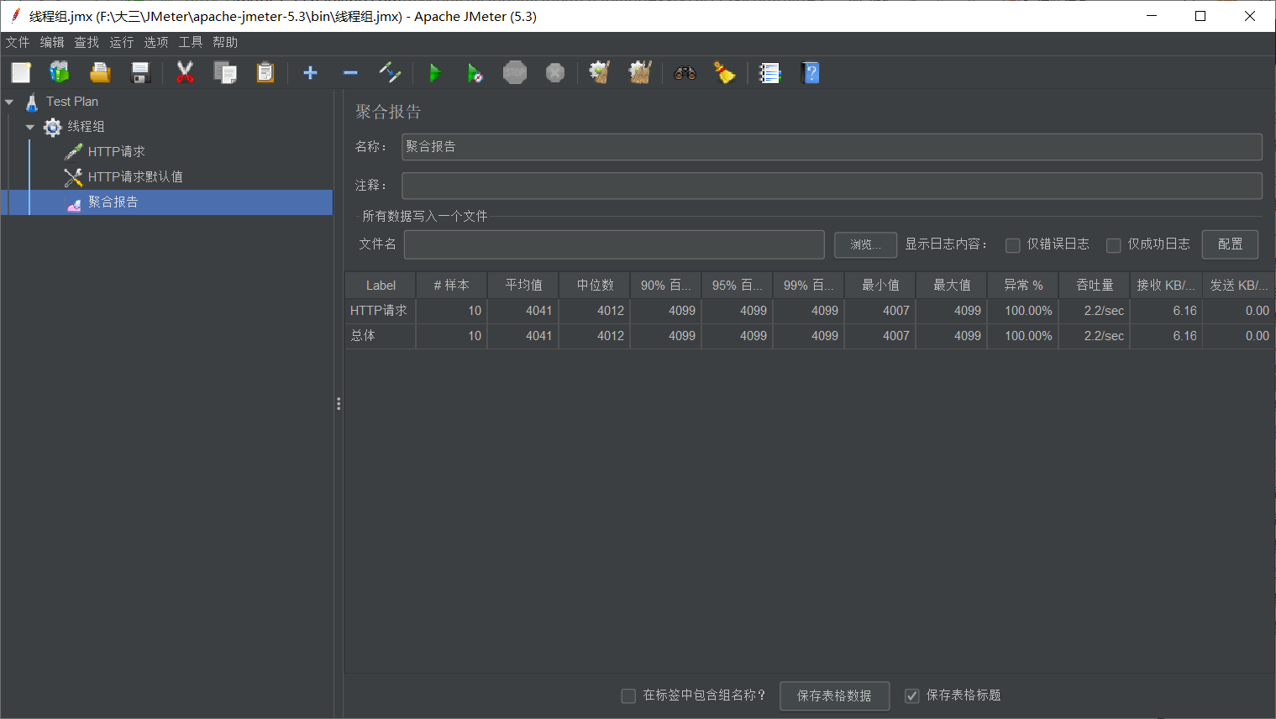Open the Function Helper list icon
This screenshot has width=1276, height=719.
(769, 73)
